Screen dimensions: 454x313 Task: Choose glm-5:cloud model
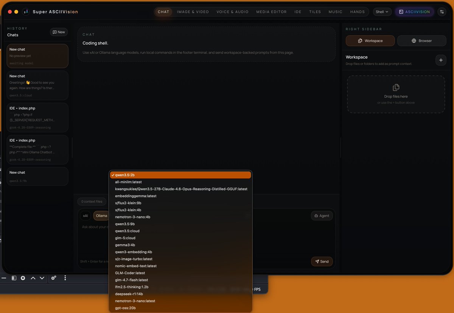click(180, 238)
